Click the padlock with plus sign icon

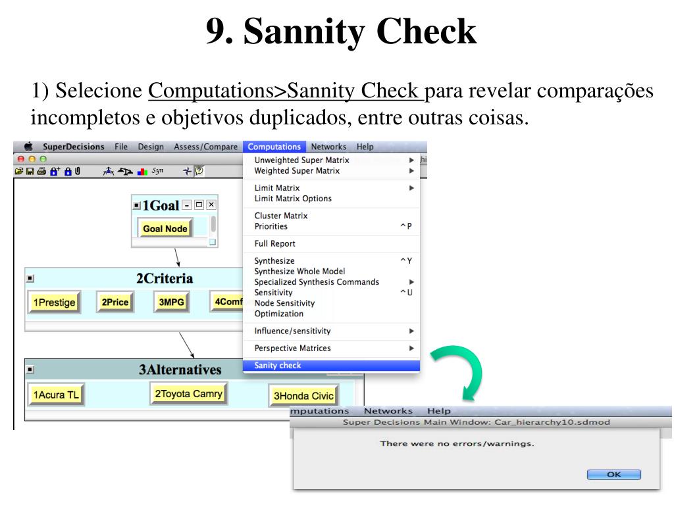[55, 172]
